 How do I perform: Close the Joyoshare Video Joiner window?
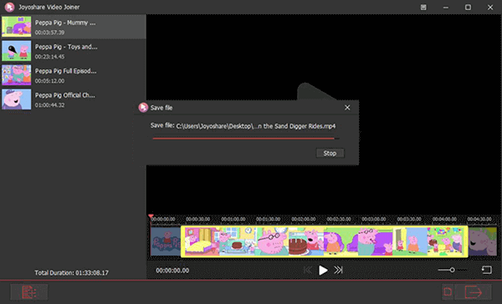click(x=490, y=7)
